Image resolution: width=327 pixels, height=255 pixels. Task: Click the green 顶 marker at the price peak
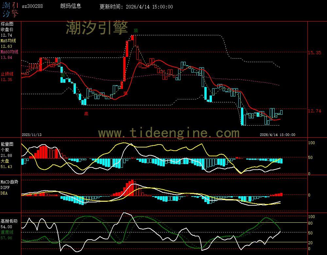click(x=135, y=30)
